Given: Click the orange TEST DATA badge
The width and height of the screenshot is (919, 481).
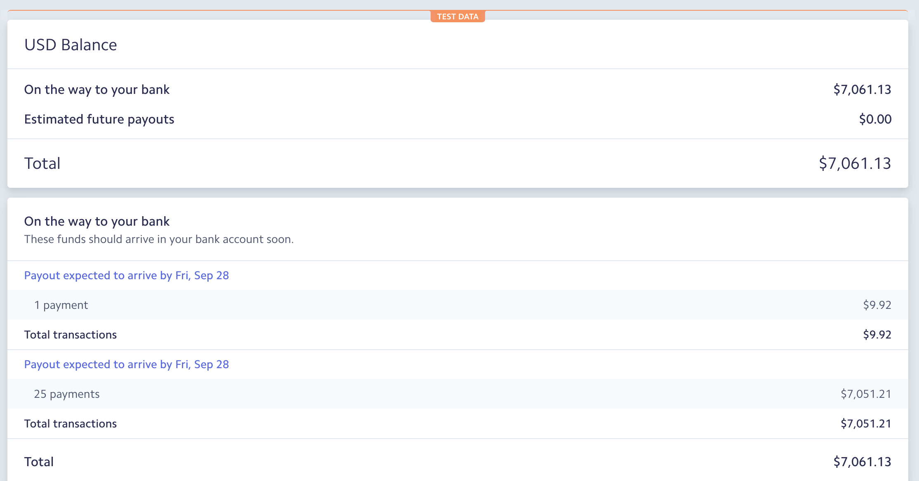Looking at the screenshot, I should (x=457, y=16).
